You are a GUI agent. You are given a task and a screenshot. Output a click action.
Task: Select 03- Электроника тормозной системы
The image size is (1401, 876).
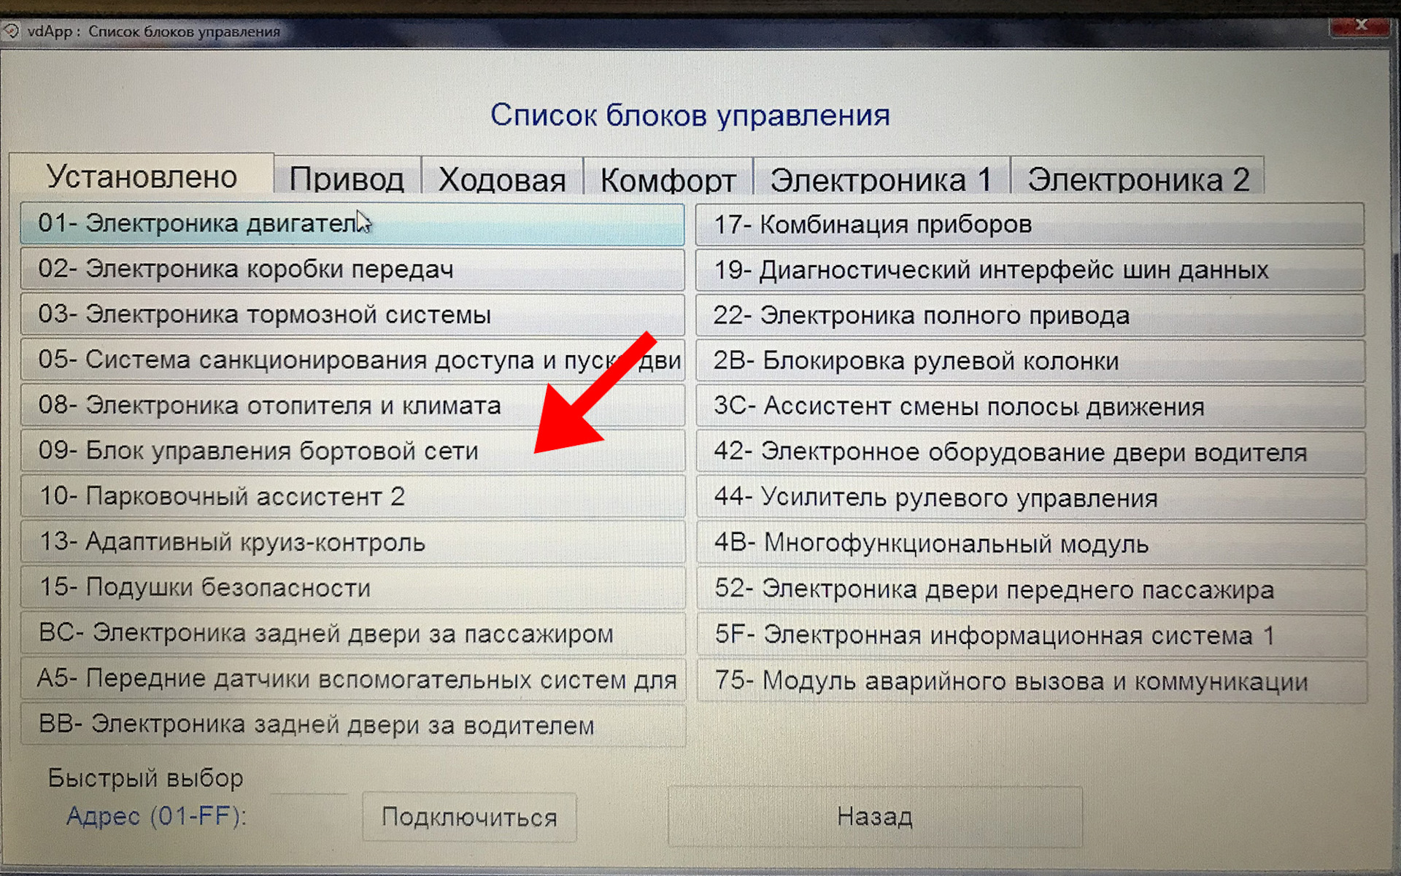point(352,315)
